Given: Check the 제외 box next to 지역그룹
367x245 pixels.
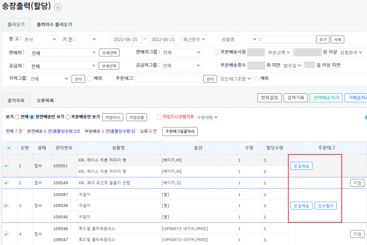Looking at the screenshot, I should [90, 79].
